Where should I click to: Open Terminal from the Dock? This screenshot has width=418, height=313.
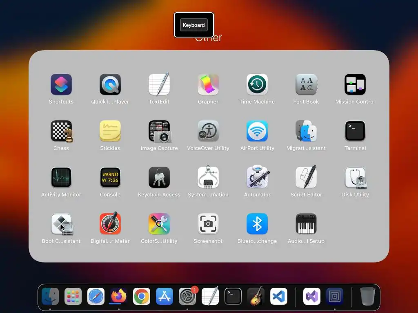pyautogui.click(x=233, y=296)
